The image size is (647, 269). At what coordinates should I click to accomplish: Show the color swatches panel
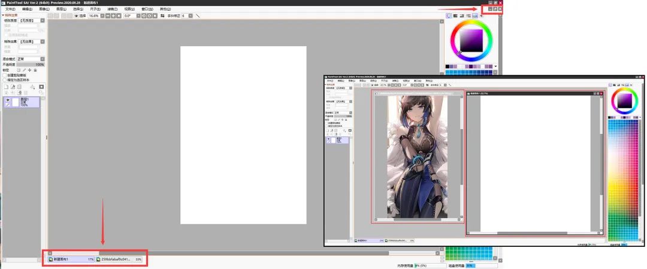tap(475, 16)
